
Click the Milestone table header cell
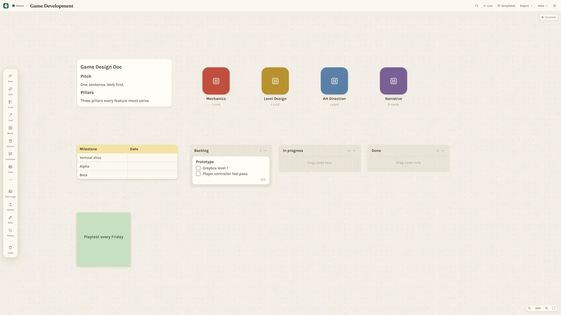[x=102, y=149]
